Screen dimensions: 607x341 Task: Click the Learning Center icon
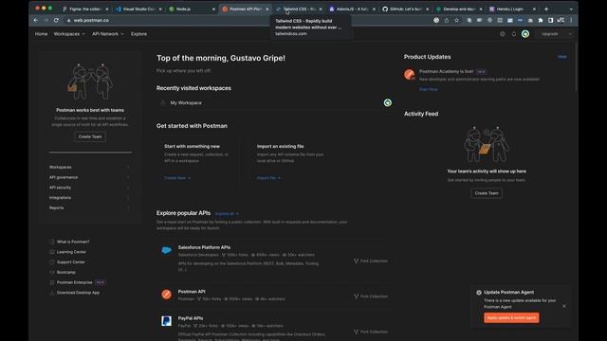tap(52, 252)
